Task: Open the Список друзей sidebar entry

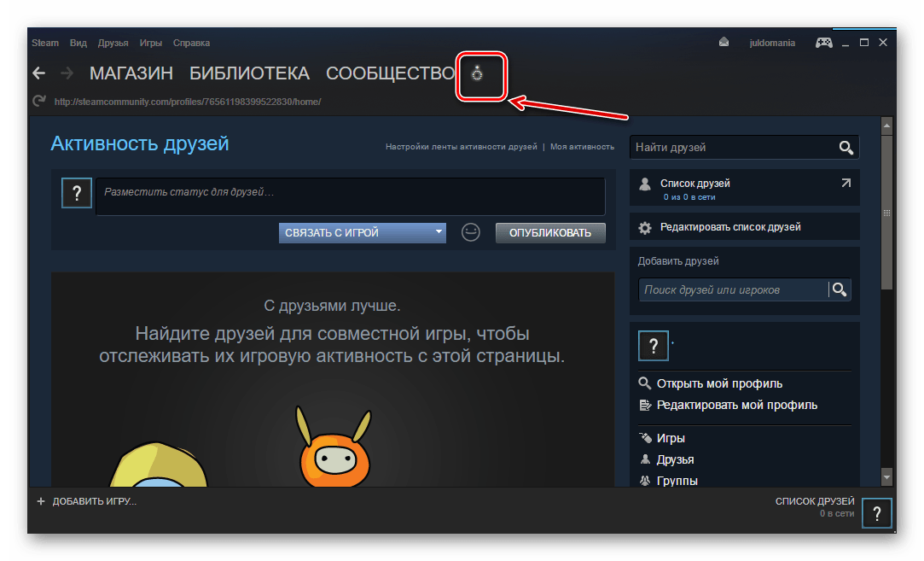Action: (744, 188)
